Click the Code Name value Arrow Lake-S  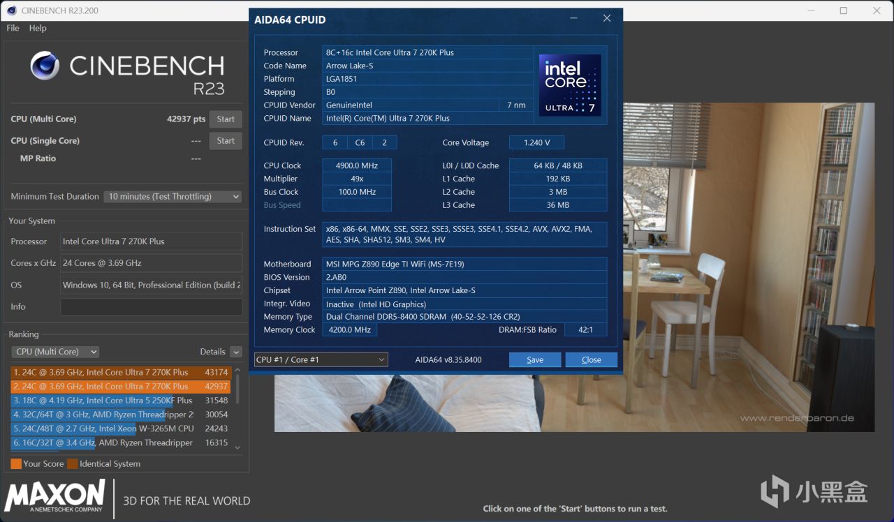click(428, 66)
